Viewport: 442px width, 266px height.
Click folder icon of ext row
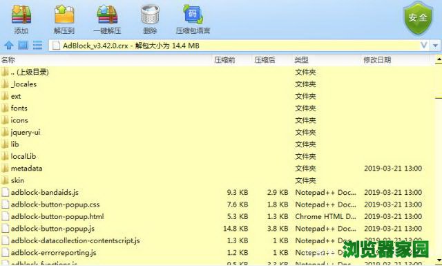click(x=5, y=96)
